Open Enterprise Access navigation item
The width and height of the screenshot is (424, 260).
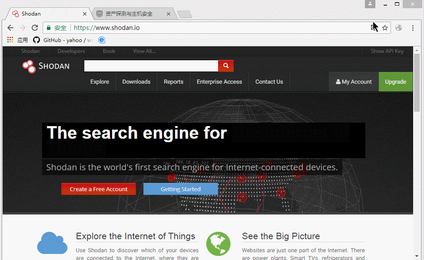click(x=219, y=82)
